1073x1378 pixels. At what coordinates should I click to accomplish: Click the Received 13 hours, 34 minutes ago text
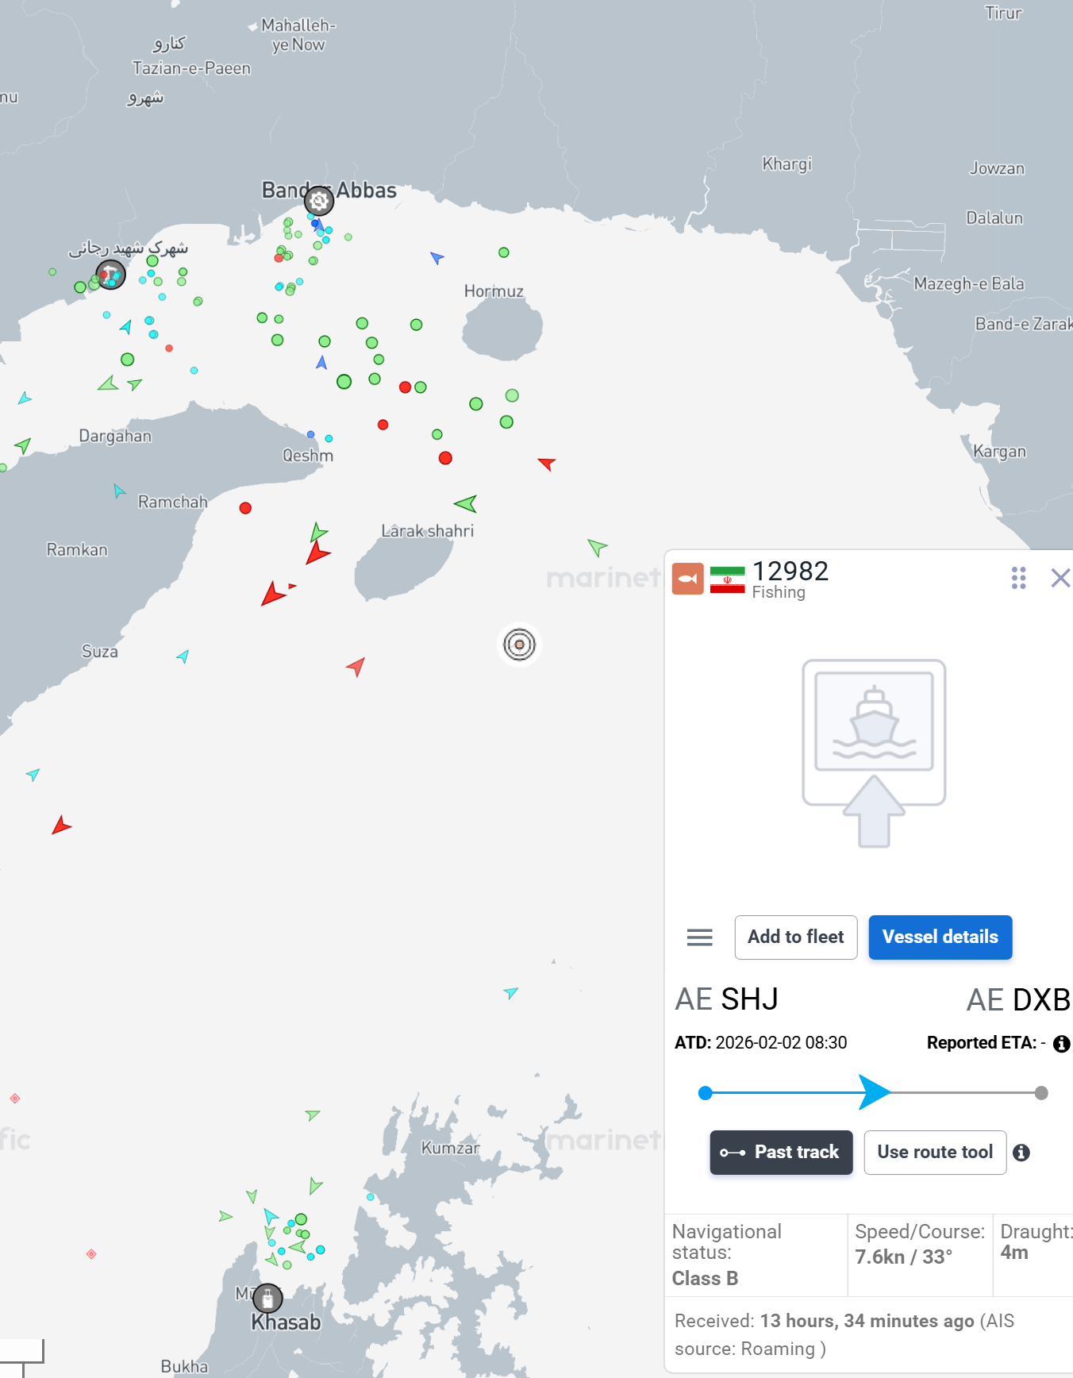844,1335
